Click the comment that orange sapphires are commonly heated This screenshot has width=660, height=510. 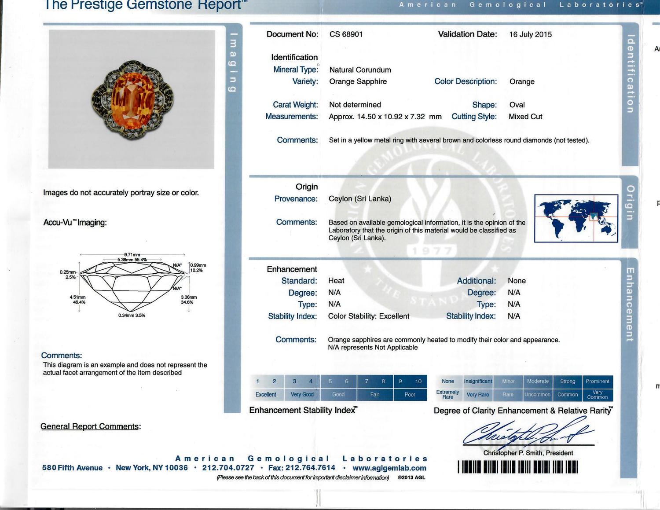[x=444, y=340]
